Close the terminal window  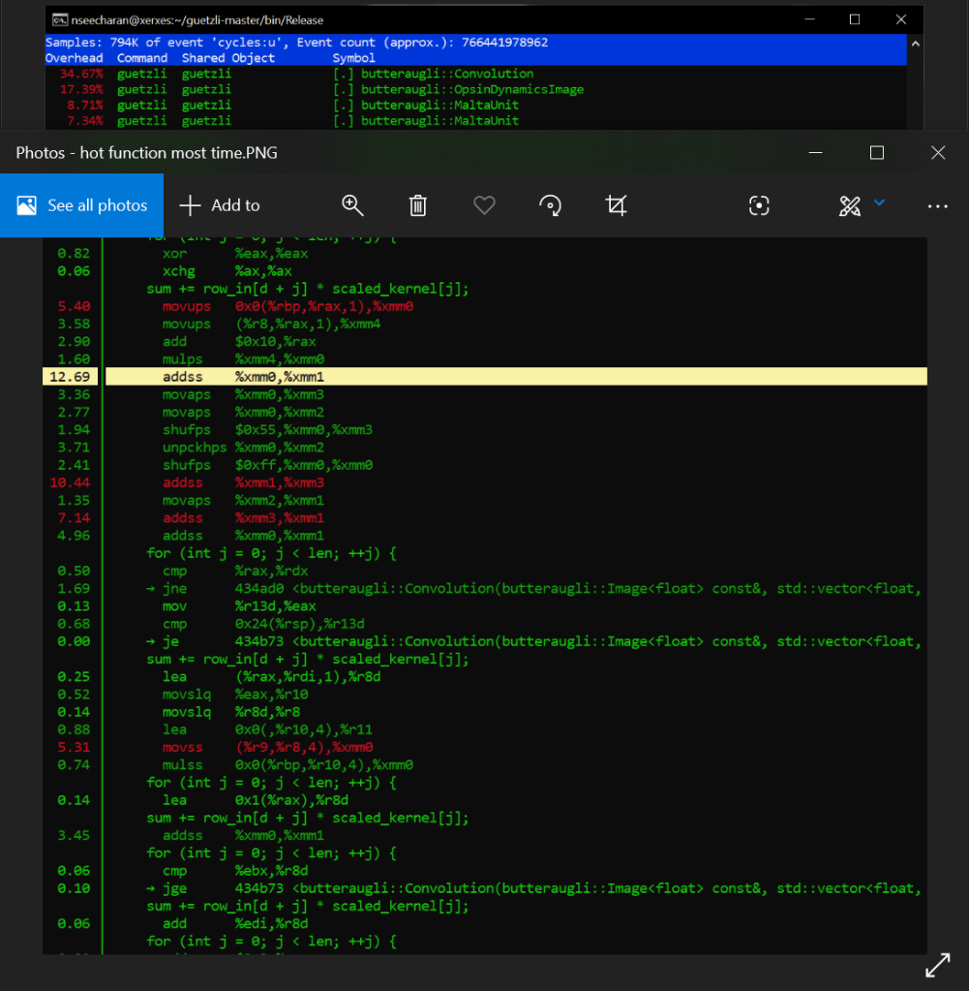(x=900, y=19)
